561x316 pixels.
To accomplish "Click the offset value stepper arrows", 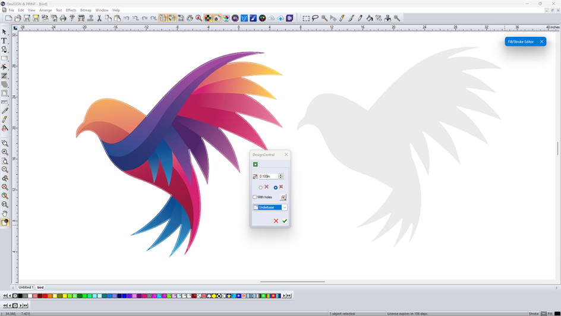I will click(280, 176).
